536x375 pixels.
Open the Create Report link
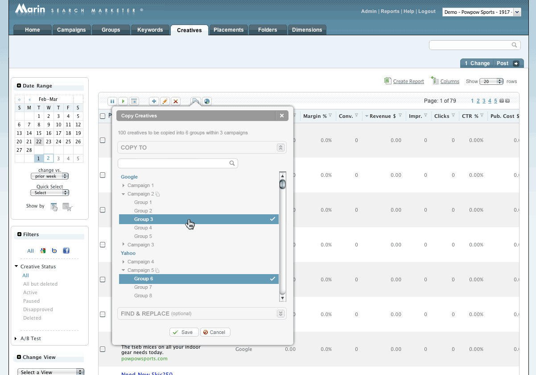408,81
